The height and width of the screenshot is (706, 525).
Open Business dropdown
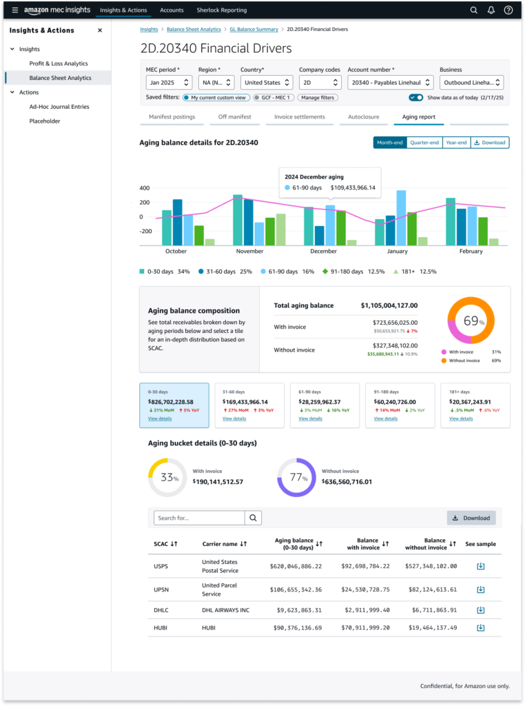[x=471, y=83]
